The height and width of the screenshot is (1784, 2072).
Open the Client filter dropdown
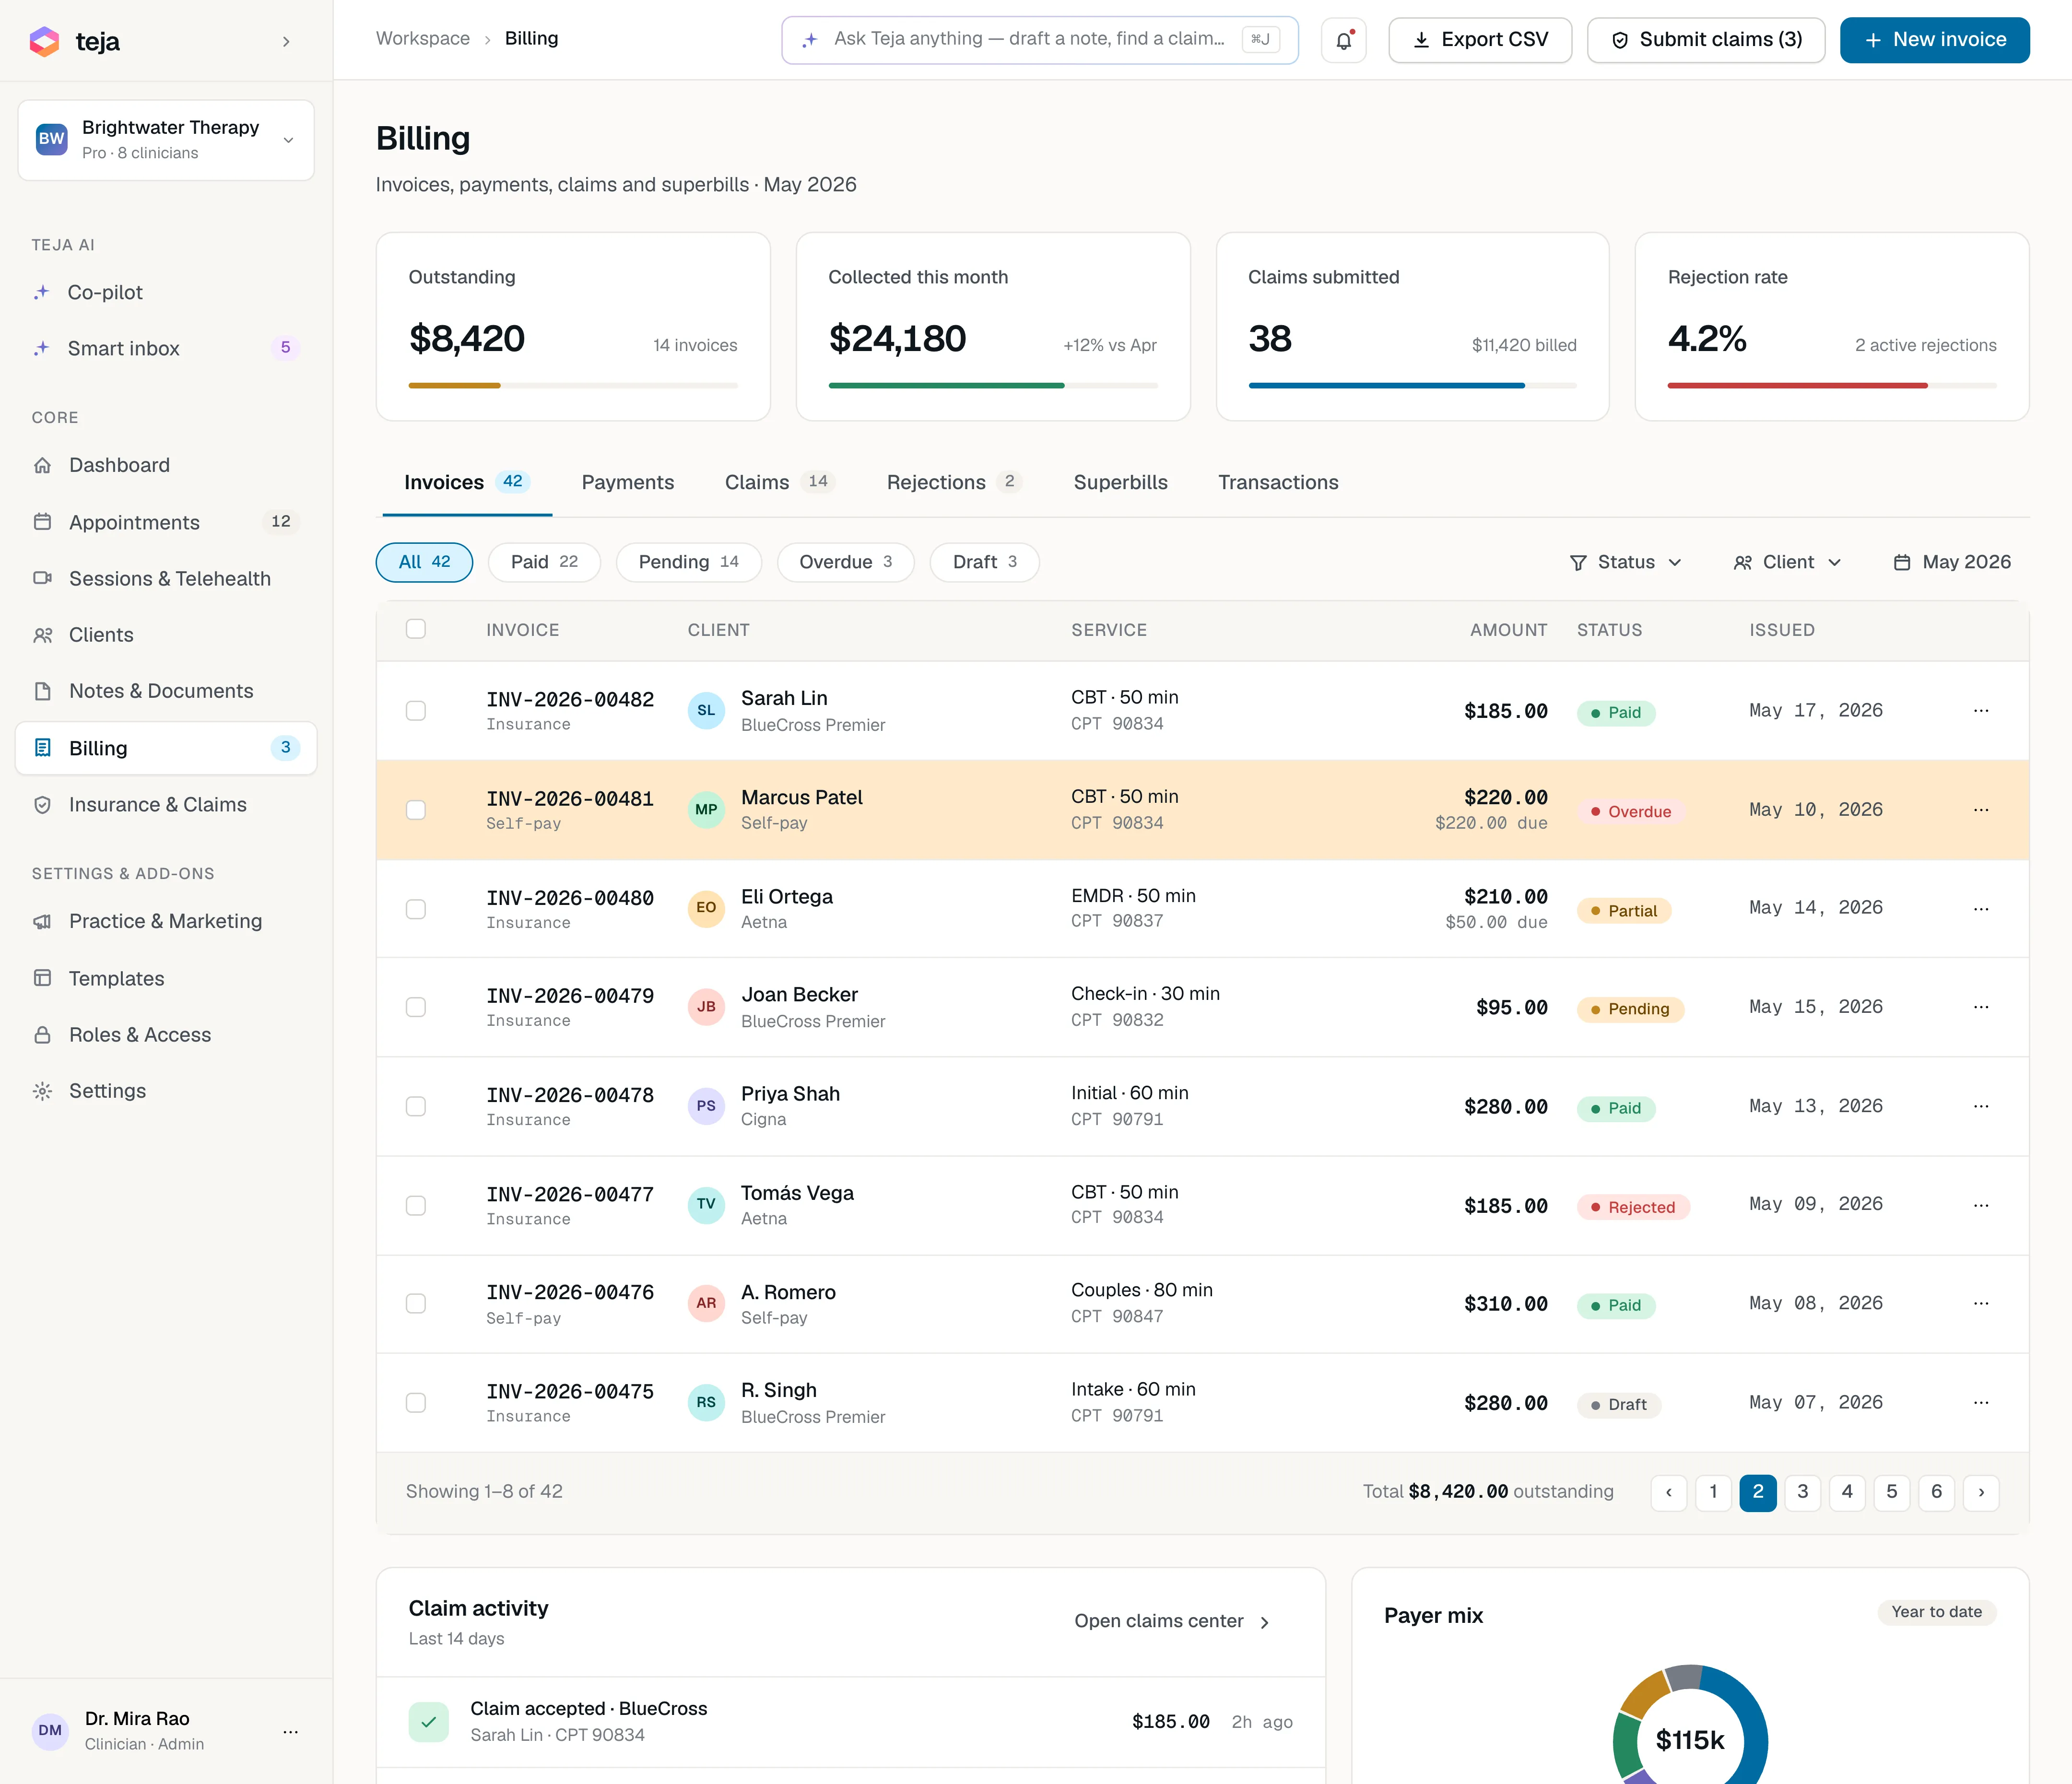1788,562
